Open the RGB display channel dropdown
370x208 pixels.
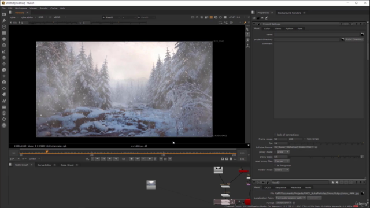tap(42, 17)
